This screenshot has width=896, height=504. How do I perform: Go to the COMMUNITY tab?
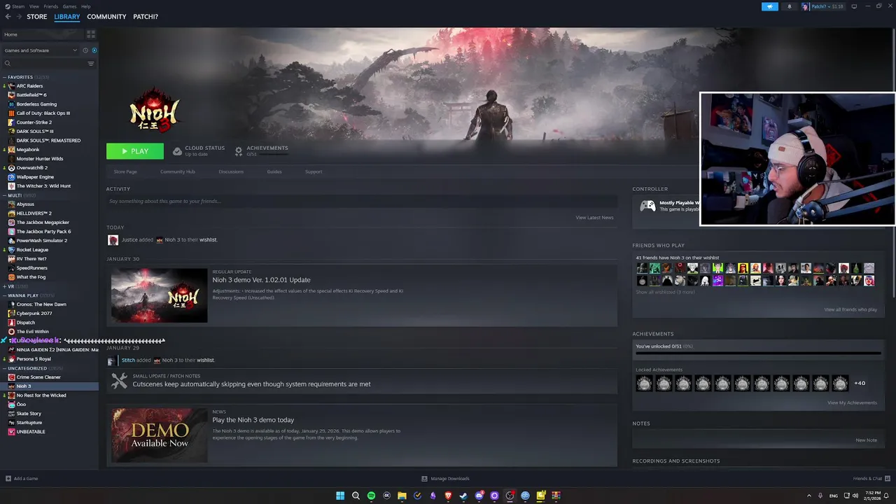[x=106, y=17]
